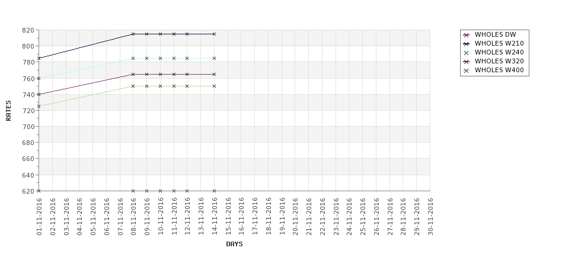This screenshot has height=254, width=578.
Task: Click the 05-11-2016 date axis label
Action: [93, 217]
